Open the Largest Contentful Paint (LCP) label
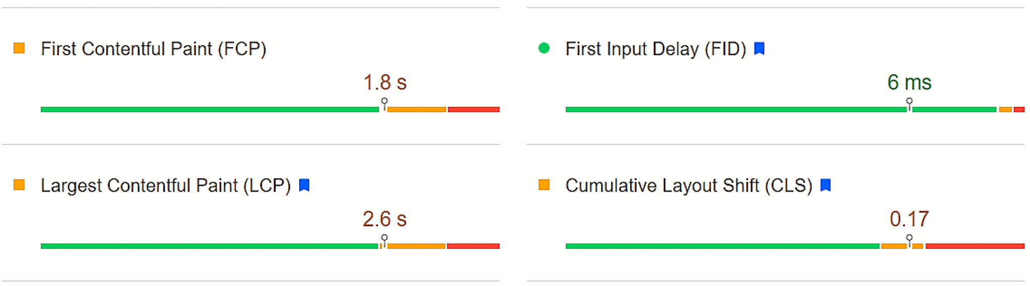This screenshot has height=286, width=1030. coord(166,186)
